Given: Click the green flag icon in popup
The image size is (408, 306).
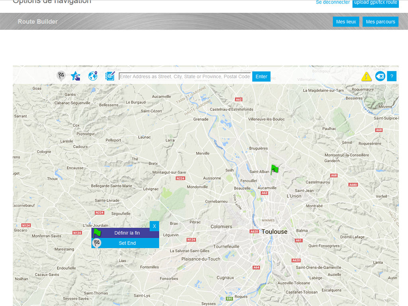Looking at the screenshot, I should pos(97,233).
